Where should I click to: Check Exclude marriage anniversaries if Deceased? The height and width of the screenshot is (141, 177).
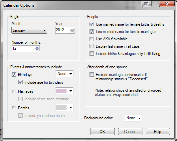coord(91,75)
